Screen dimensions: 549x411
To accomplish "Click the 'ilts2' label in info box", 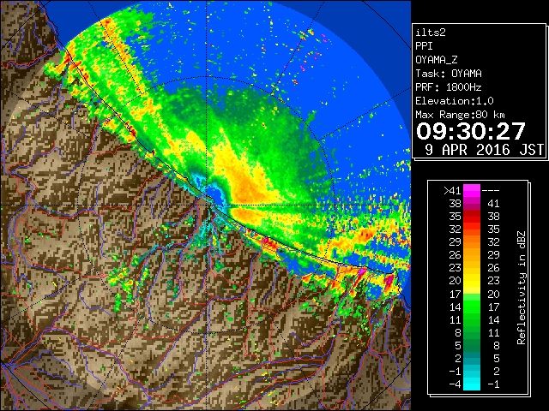I will (431, 33).
